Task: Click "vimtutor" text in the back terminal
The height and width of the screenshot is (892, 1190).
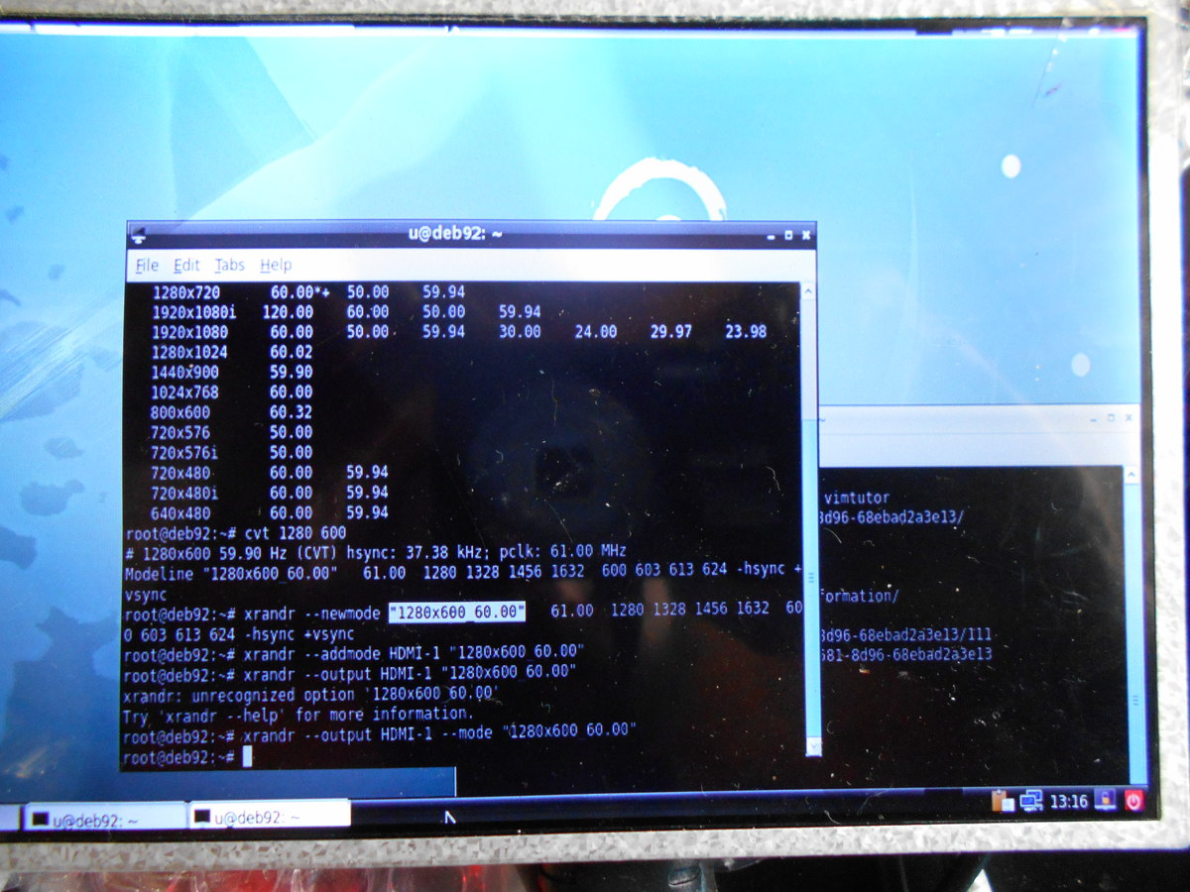Action: [857, 498]
